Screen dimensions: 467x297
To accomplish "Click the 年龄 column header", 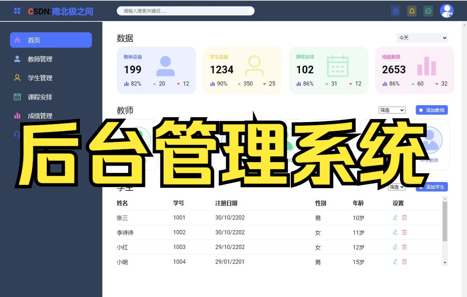I will tap(358, 203).
